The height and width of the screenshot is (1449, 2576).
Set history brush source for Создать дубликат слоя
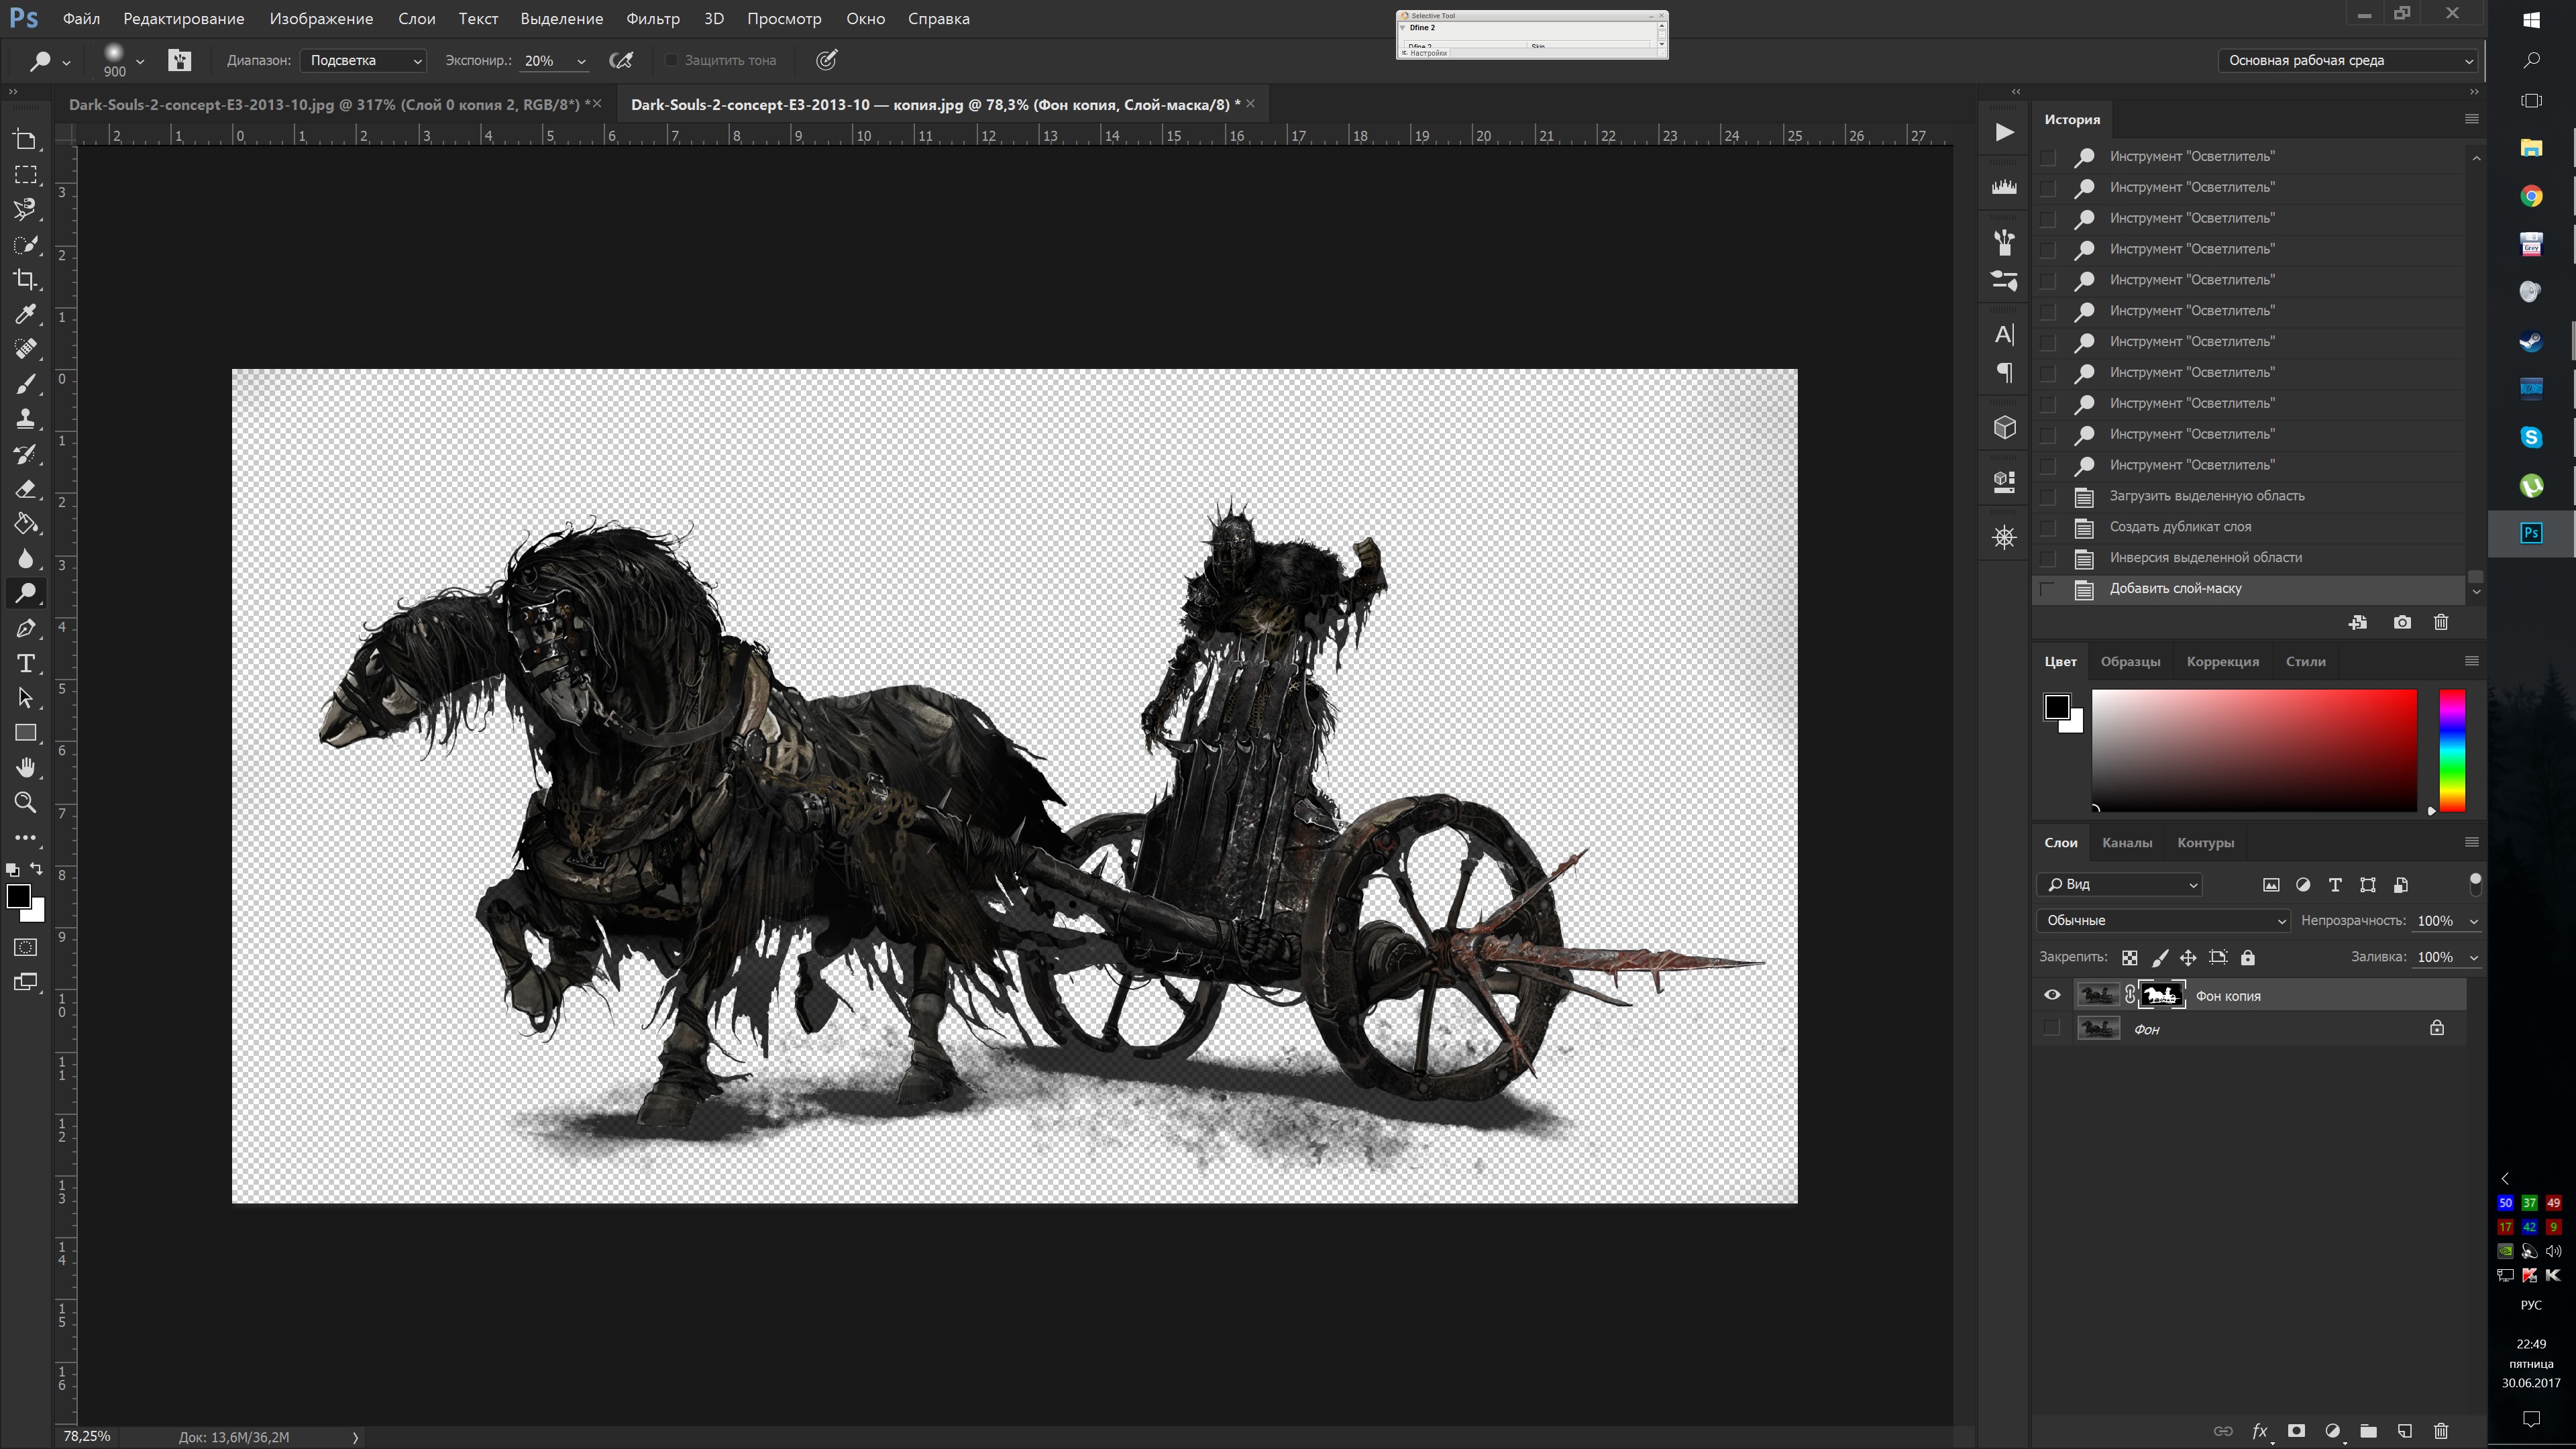(x=2048, y=527)
